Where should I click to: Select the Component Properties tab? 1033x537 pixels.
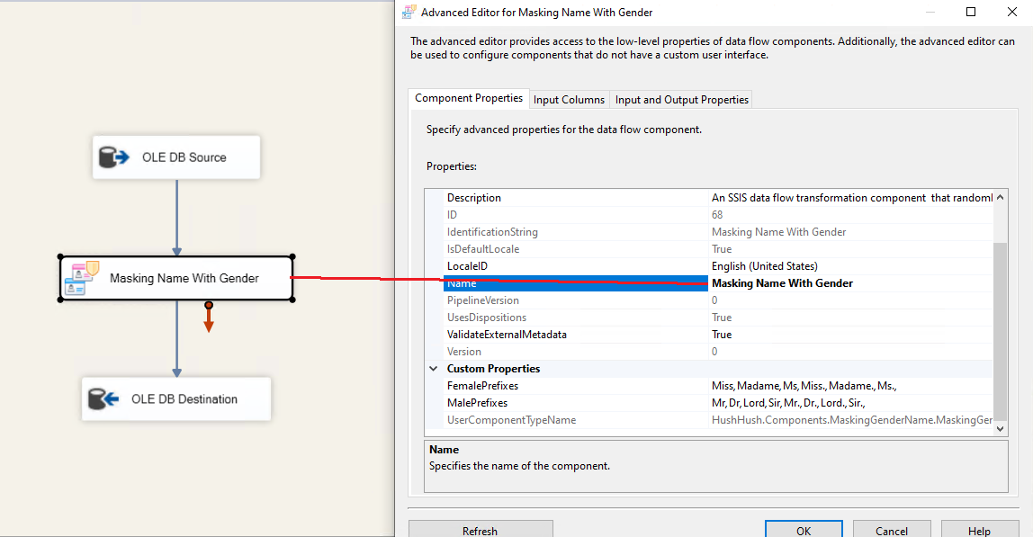point(469,98)
